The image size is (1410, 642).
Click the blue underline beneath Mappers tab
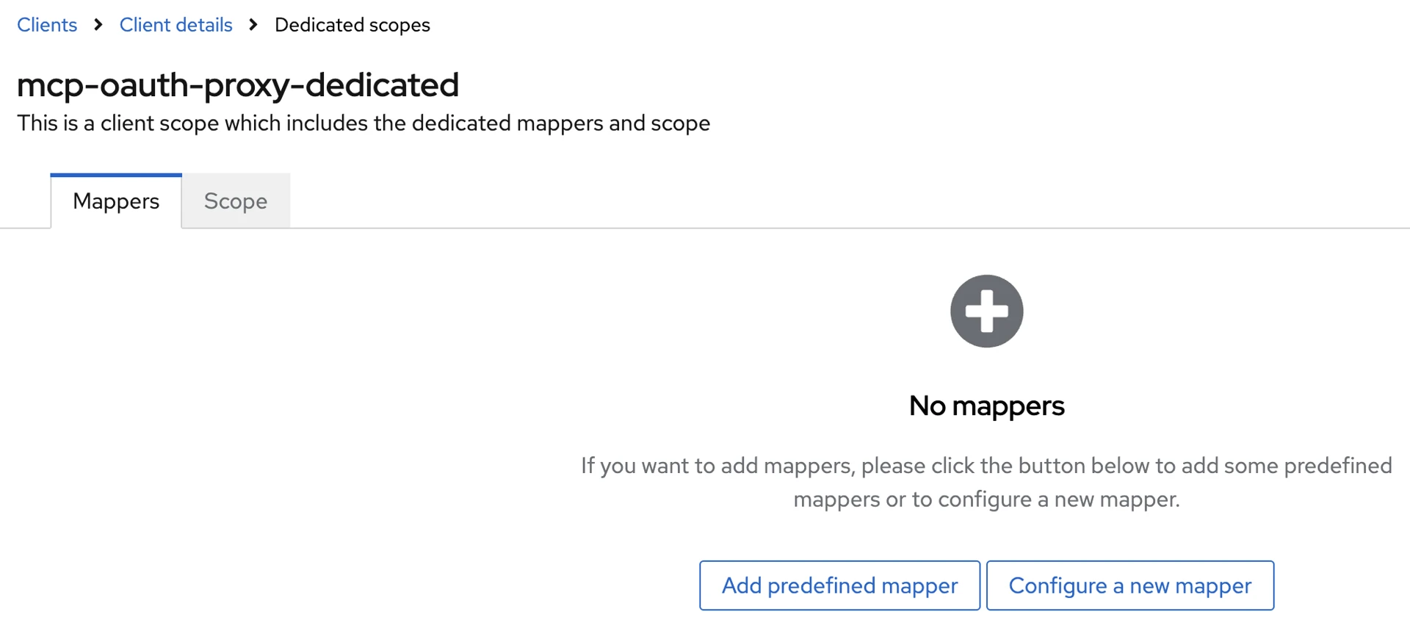[x=115, y=174]
